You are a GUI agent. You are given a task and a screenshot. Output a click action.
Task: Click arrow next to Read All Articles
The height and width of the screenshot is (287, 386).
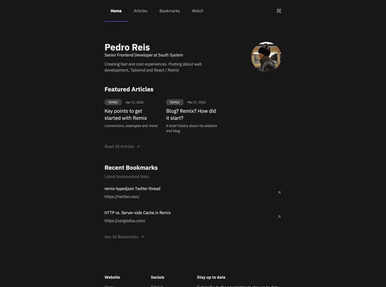click(x=139, y=147)
